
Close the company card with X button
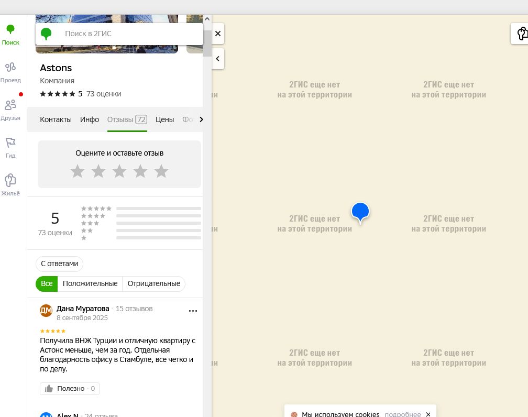point(218,34)
